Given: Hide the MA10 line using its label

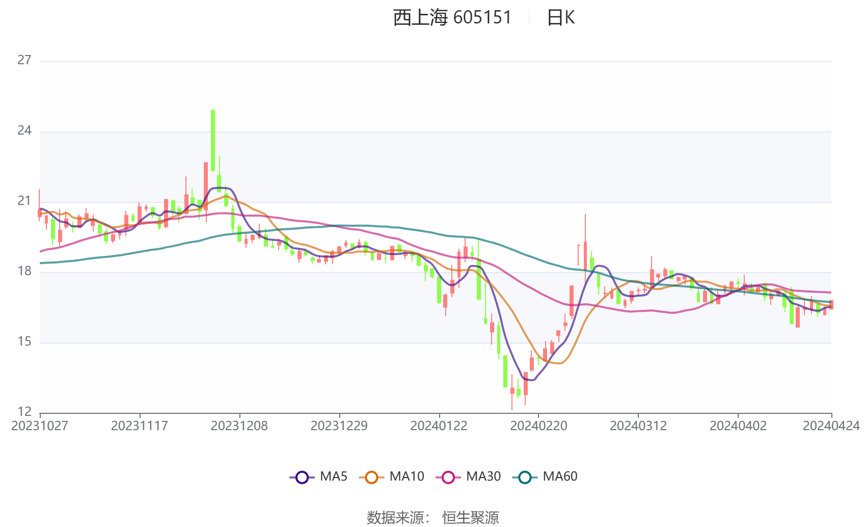Looking at the screenshot, I should coord(407,477).
